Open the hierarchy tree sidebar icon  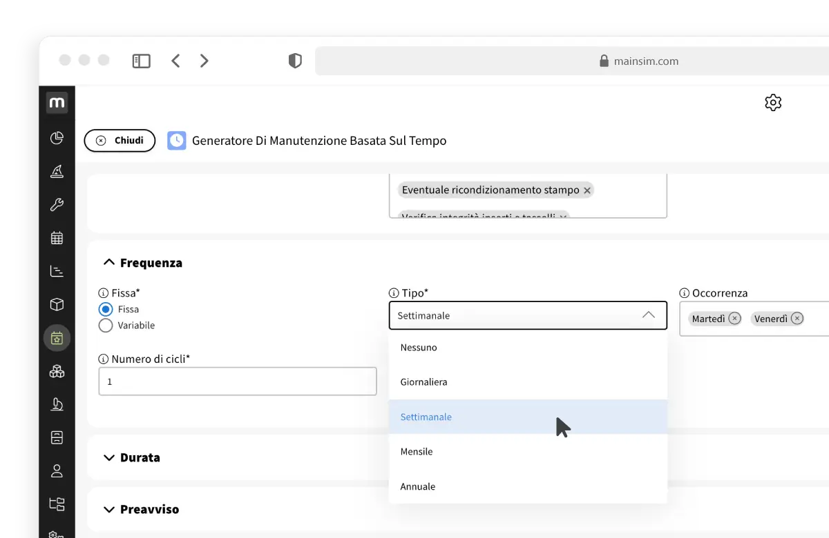click(x=57, y=504)
